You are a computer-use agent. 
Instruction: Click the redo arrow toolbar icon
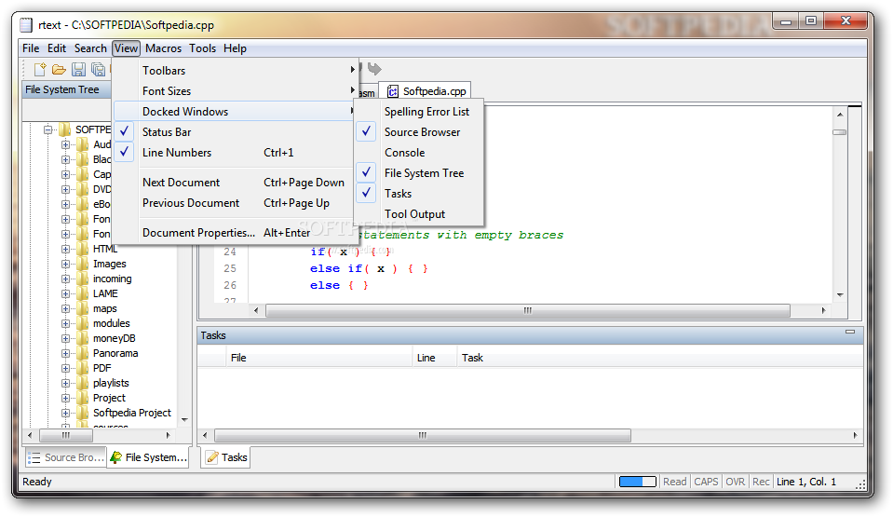(374, 69)
